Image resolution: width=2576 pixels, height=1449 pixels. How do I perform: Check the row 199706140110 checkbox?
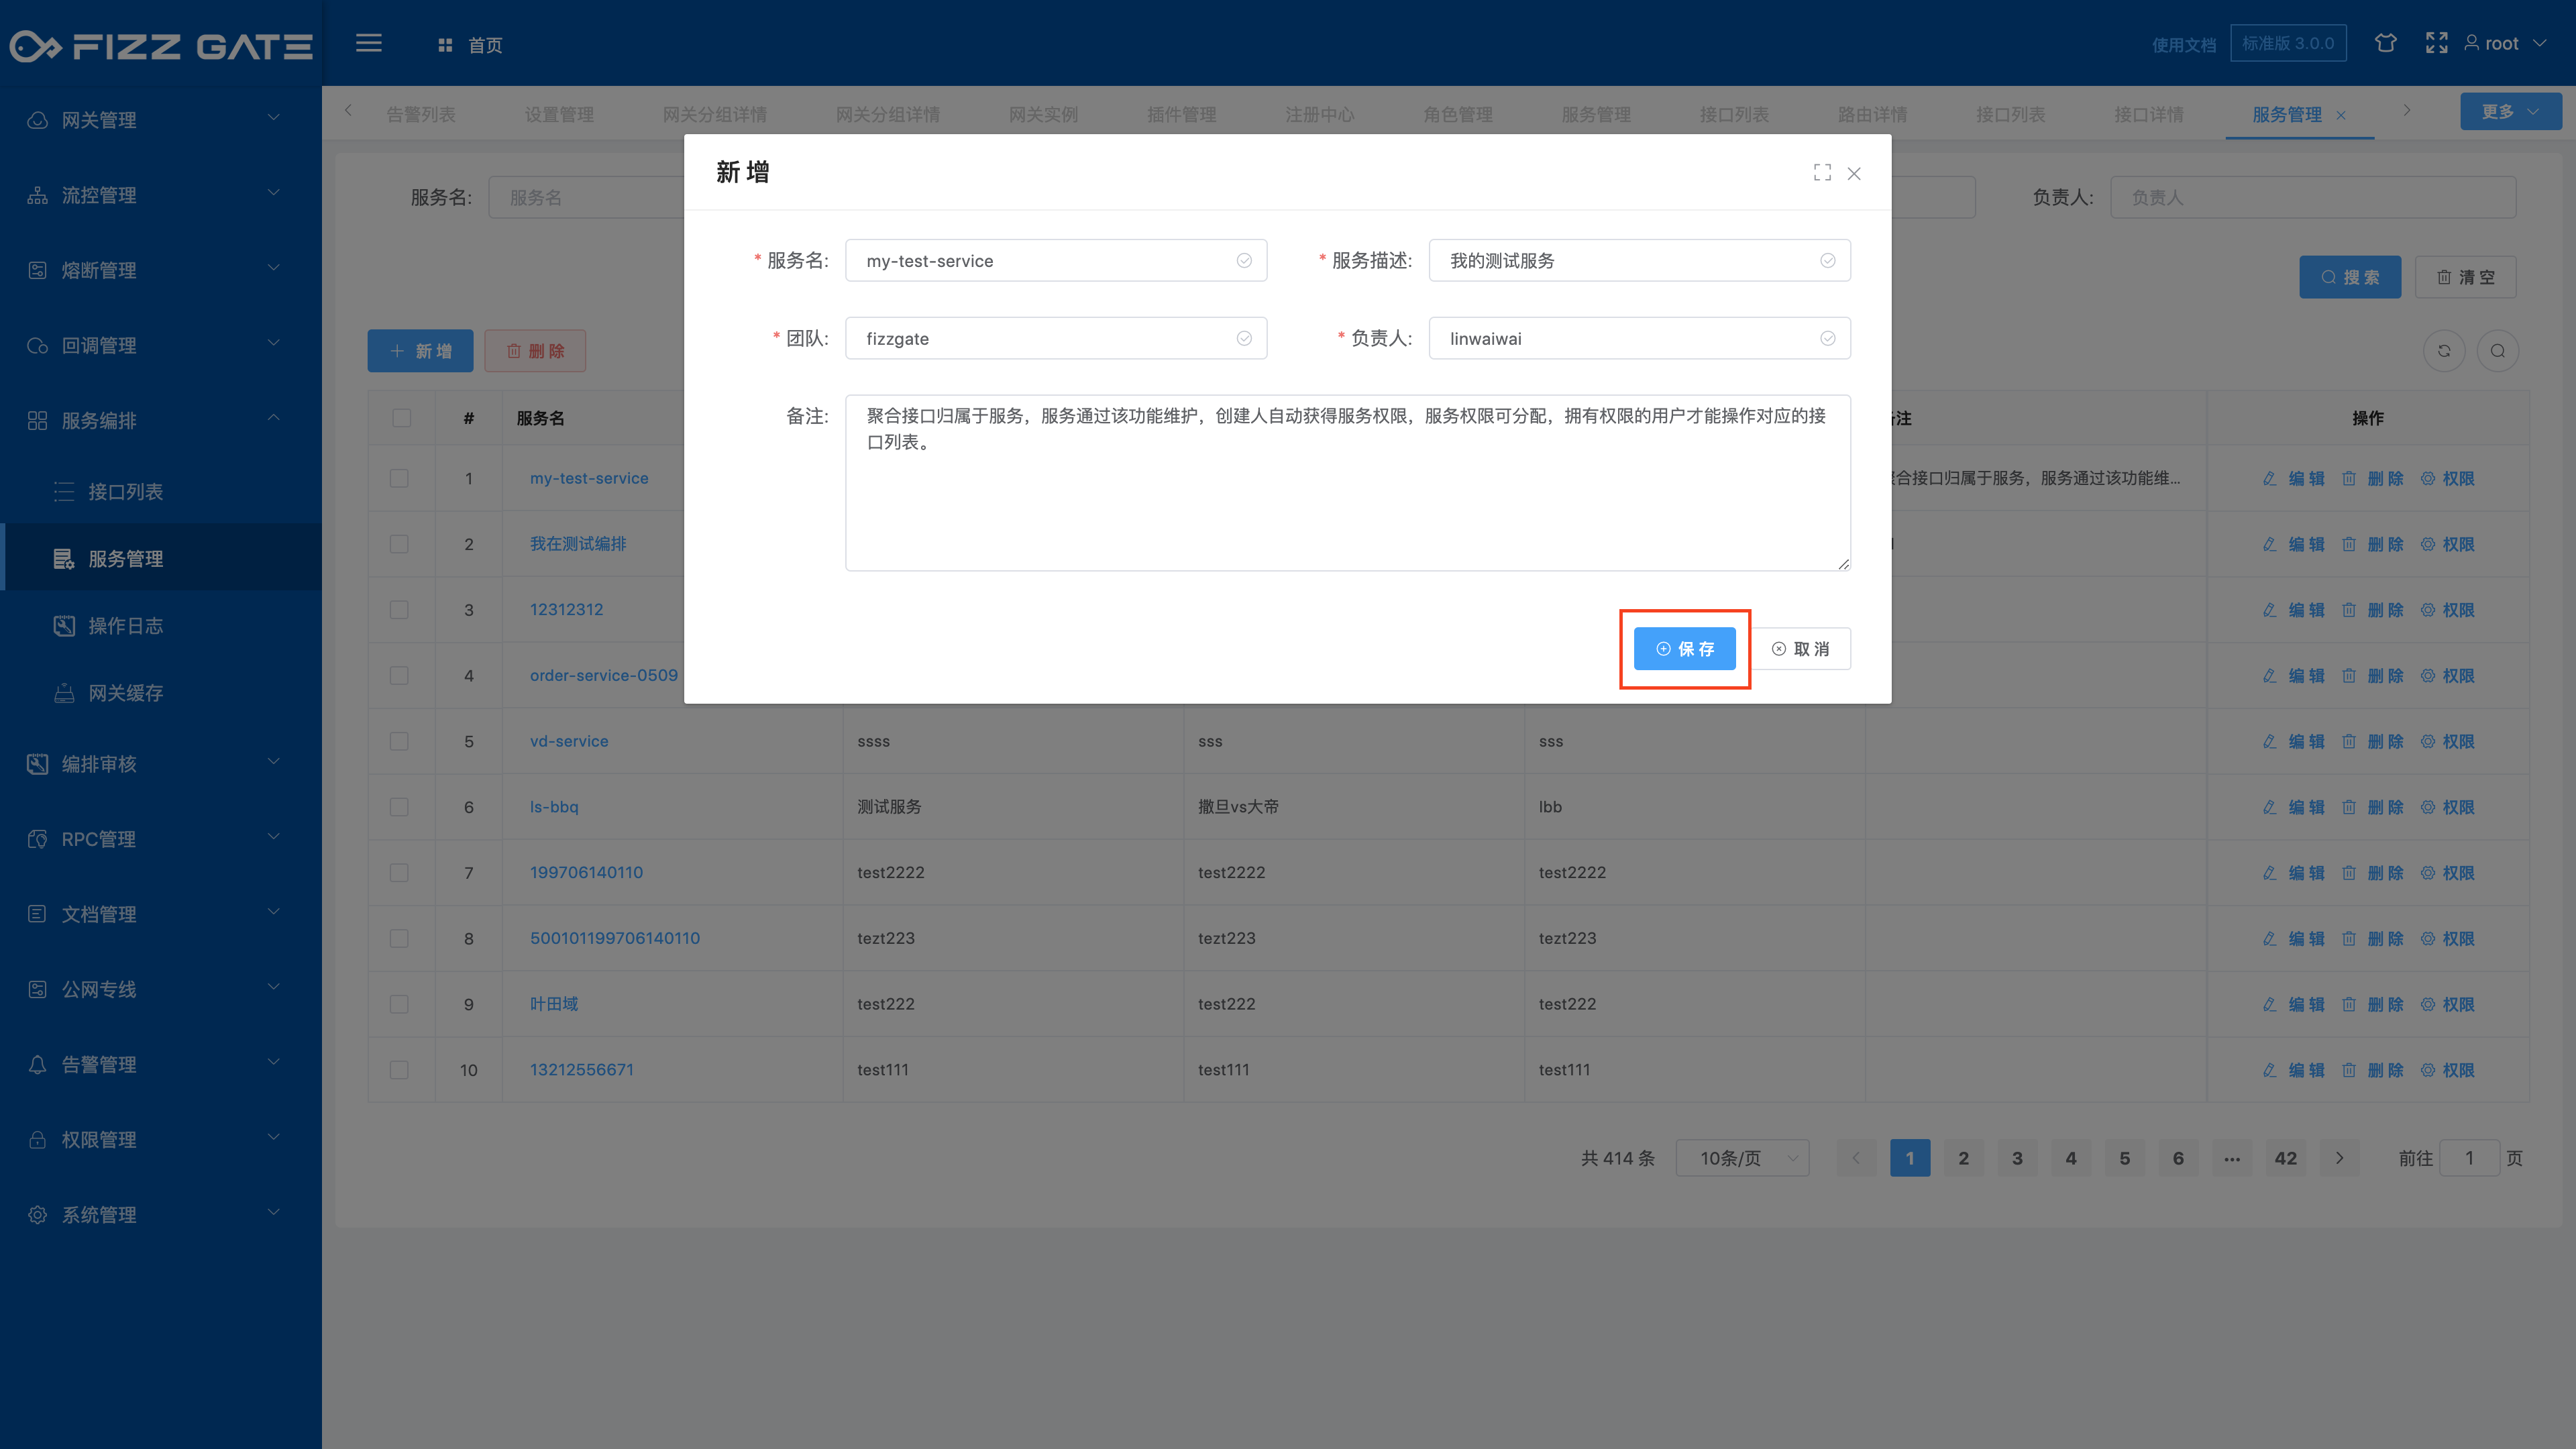point(399,873)
